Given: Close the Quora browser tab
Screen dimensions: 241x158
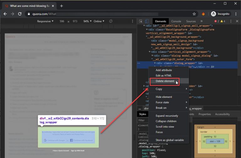Looking at the screenshot, I should pos(53,6).
